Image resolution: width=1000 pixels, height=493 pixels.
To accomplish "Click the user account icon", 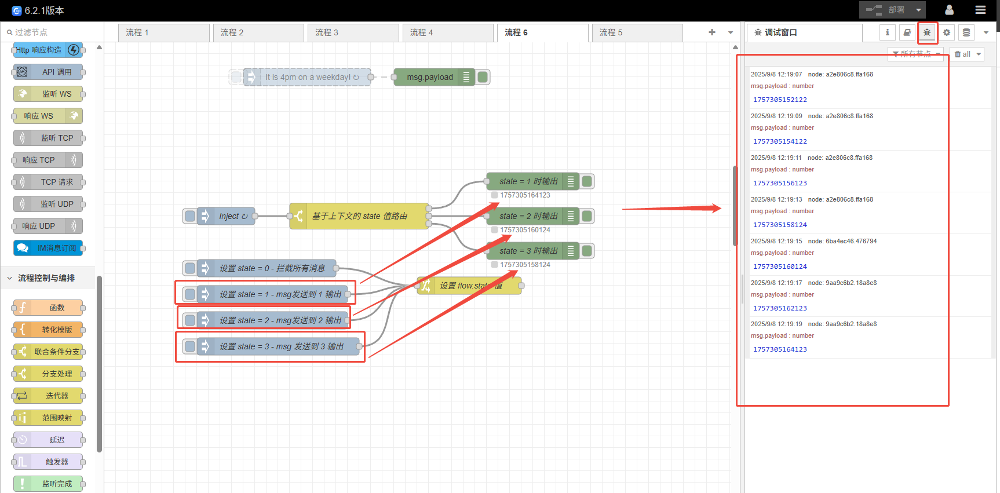I will pyautogui.click(x=949, y=10).
